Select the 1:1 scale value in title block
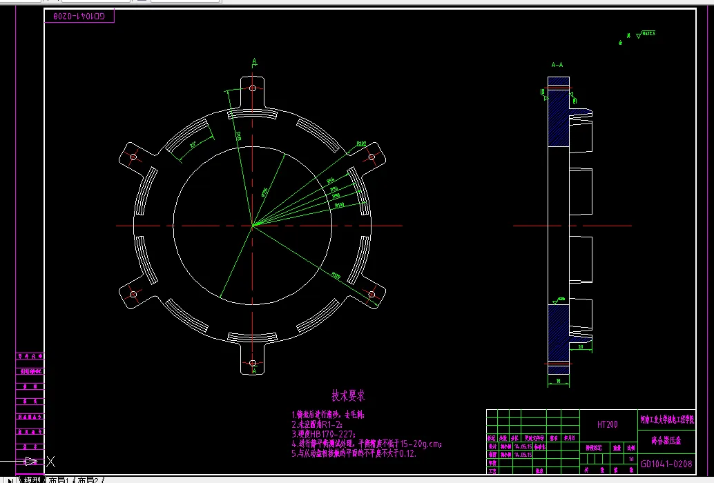714x483 pixels. tap(631, 459)
